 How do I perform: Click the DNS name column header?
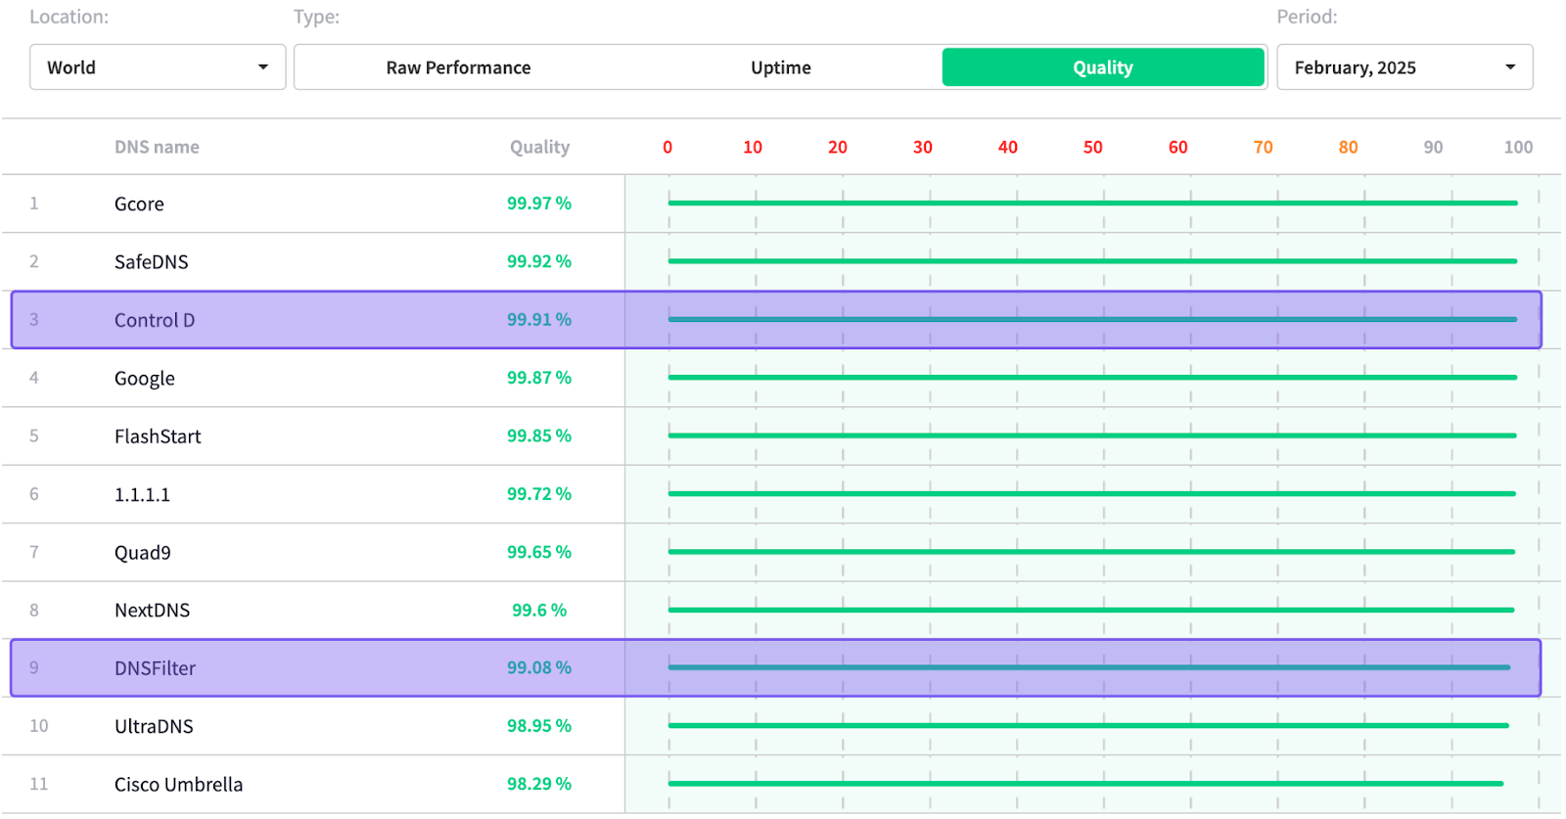pyautogui.click(x=157, y=147)
